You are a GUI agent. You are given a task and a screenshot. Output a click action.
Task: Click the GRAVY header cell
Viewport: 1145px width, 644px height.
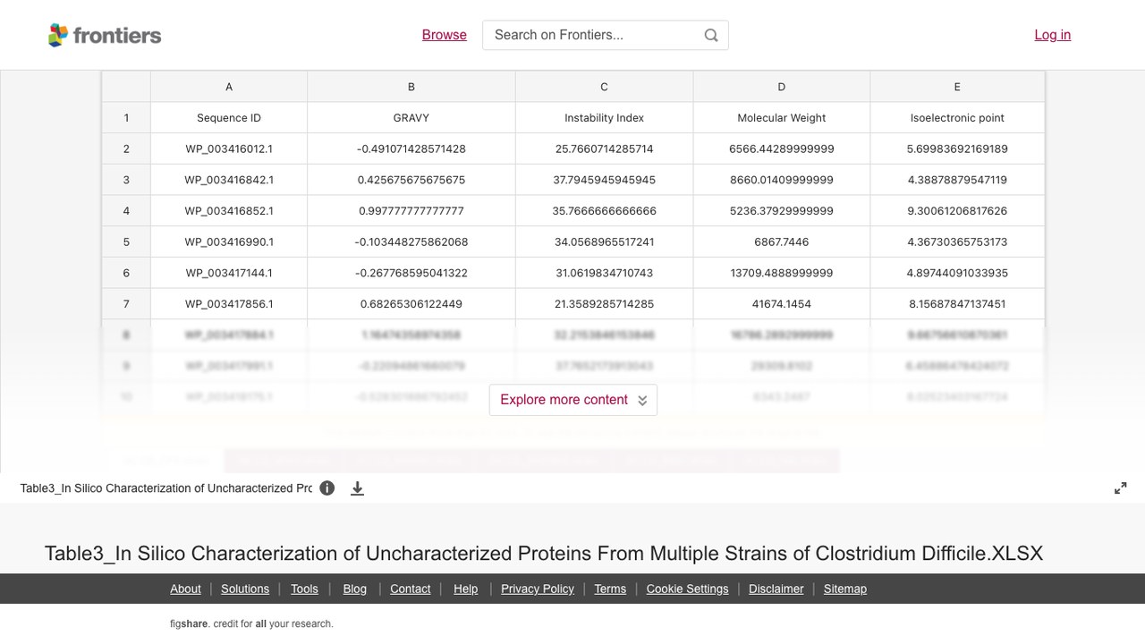tap(411, 118)
